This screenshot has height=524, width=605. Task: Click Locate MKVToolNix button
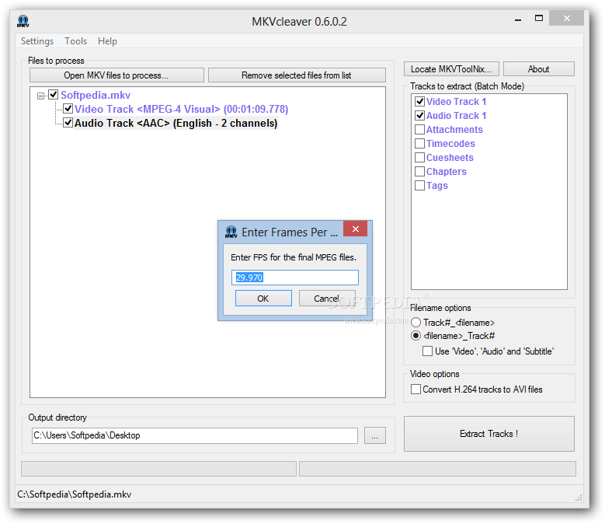[x=451, y=69]
